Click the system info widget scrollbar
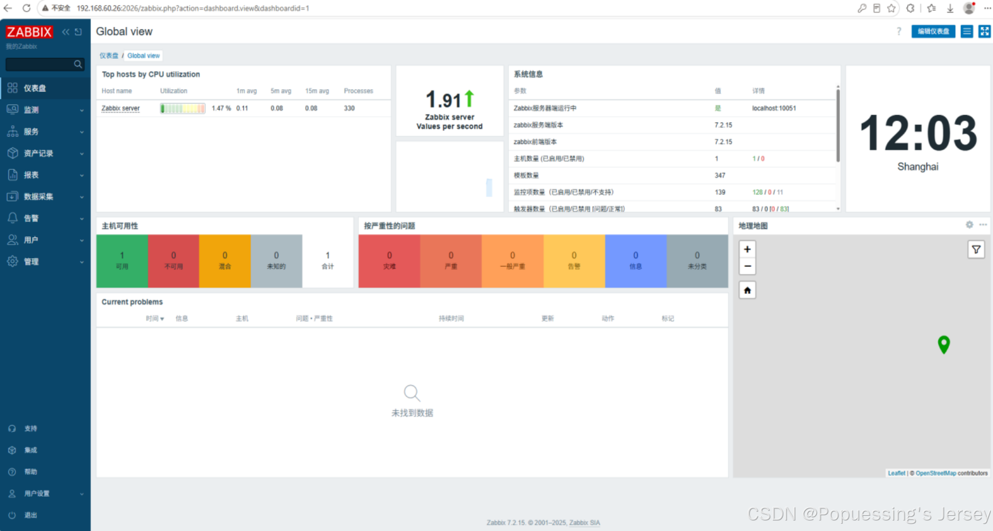The width and height of the screenshot is (993, 531). coord(838,126)
